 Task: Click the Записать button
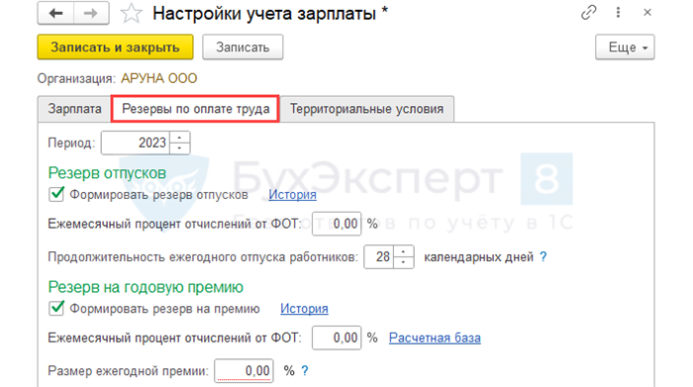coord(243,47)
